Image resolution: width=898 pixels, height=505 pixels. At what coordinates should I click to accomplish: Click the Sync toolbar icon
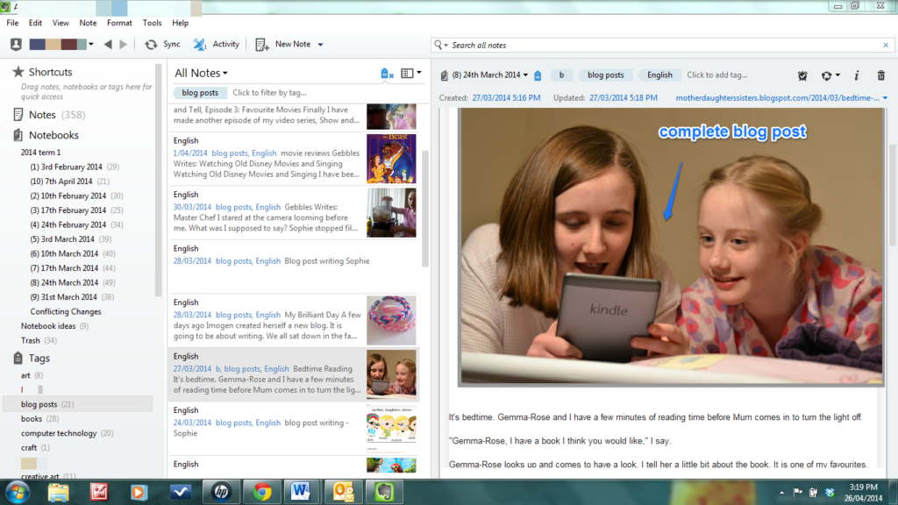pyautogui.click(x=161, y=45)
